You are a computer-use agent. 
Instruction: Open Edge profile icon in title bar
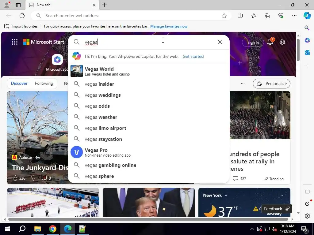coord(7,5)
